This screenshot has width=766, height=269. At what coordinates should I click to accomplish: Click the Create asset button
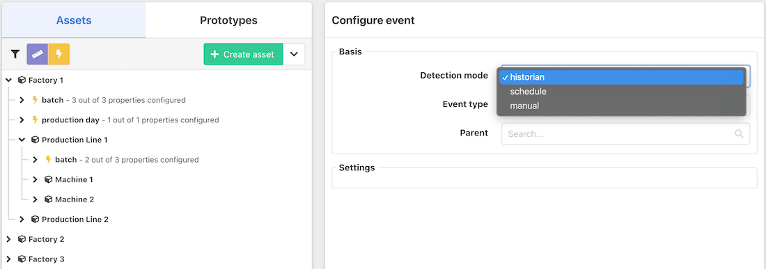(x=243, y=55)
